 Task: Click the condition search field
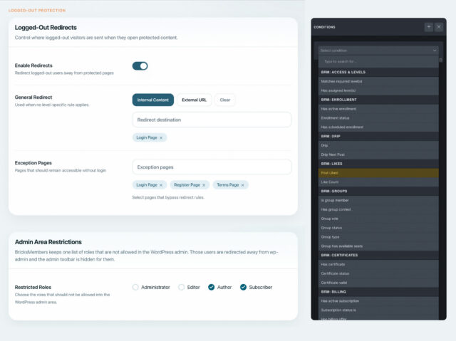pos(378,61)
